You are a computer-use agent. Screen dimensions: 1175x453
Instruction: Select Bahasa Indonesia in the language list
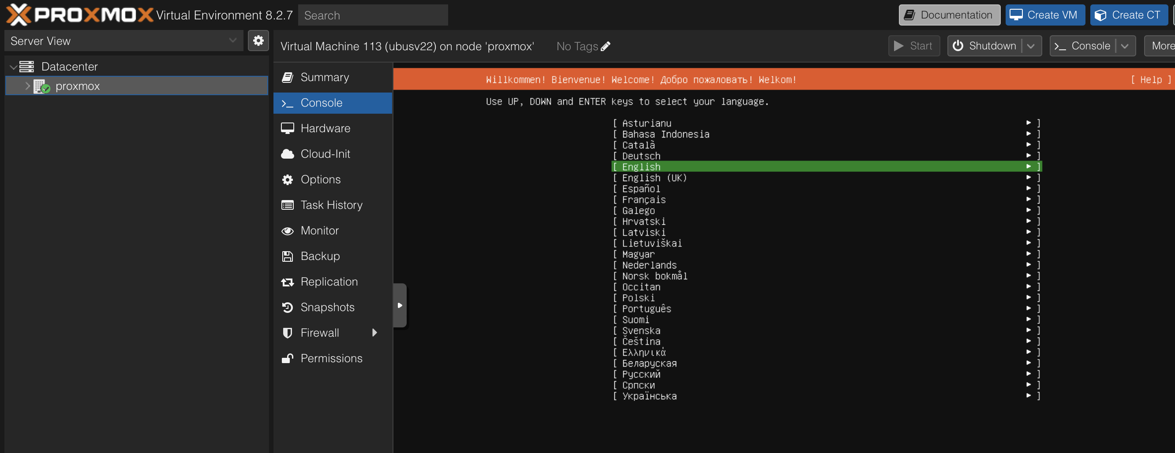pos(826,134)
